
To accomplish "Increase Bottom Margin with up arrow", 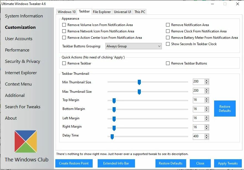I will click(206, 108).
